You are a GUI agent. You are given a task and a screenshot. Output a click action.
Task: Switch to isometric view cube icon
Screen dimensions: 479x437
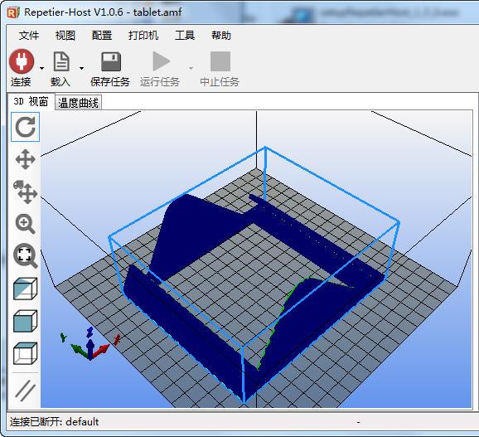[x=26, y=289]
